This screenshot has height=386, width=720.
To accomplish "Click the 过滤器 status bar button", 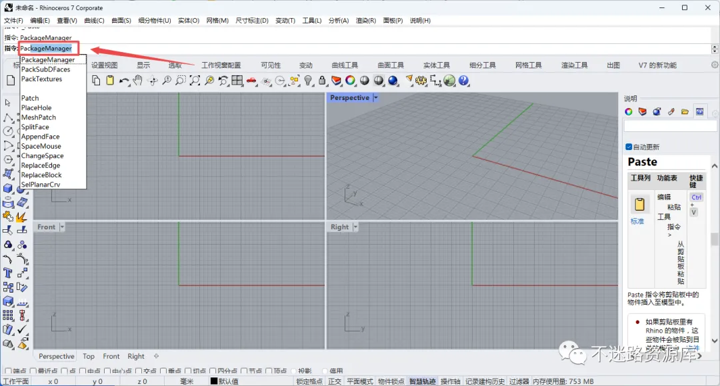I will 519,381.
